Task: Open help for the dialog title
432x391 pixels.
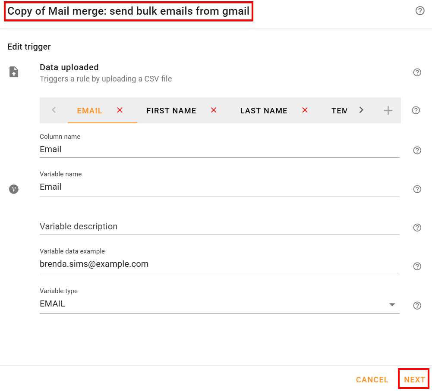Action: click(419, 10)
